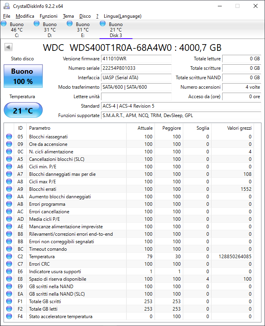Open the ? help menu
265x326 pixels.
(x=97, y=16)
